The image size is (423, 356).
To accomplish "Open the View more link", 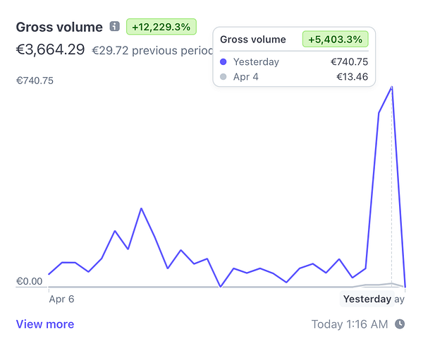I will pyautogui.click(x=45, y=324).
